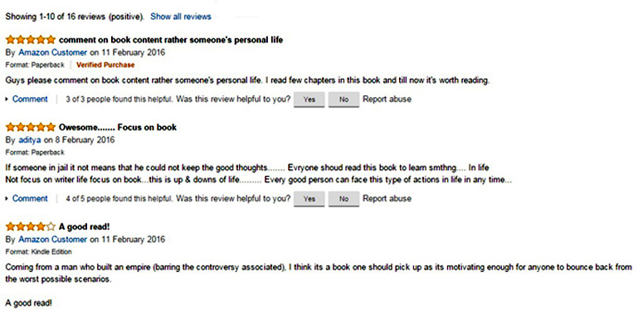638x310 pixels.
Task: Open Amazon Customer profile of first review
Action: [x=53, y=52]
